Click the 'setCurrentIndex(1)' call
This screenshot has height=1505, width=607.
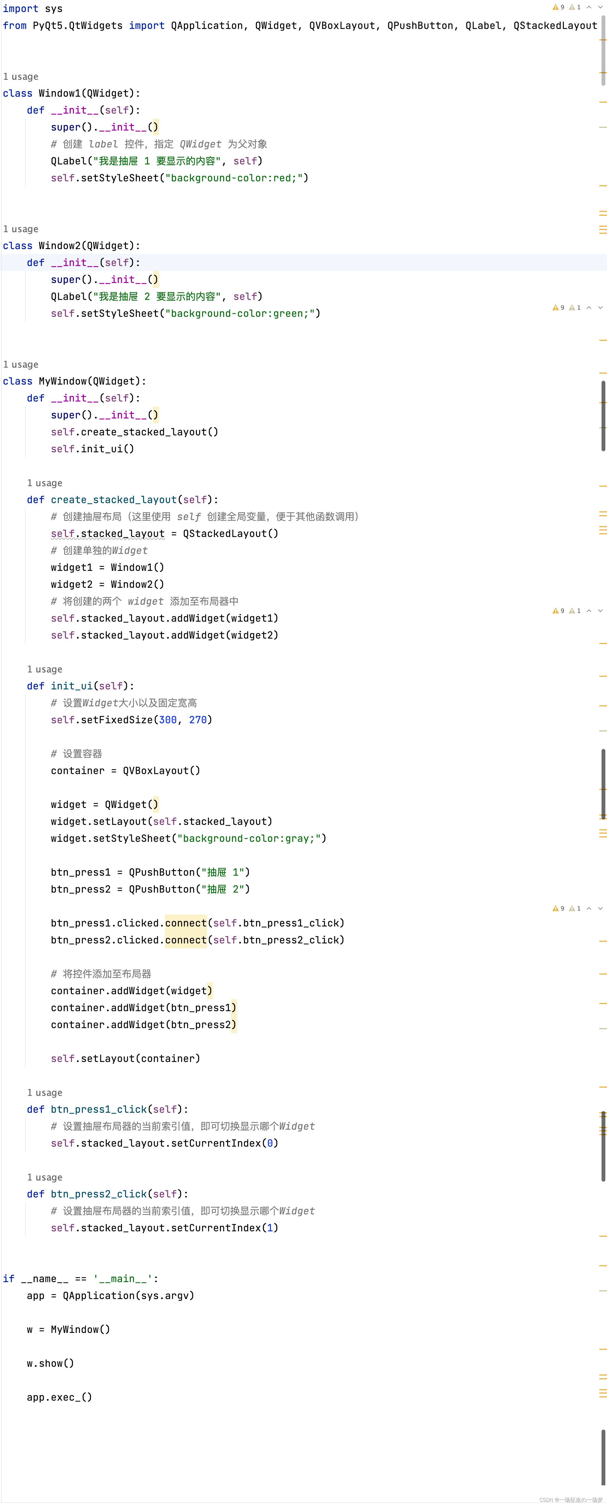coord(224,1229)
